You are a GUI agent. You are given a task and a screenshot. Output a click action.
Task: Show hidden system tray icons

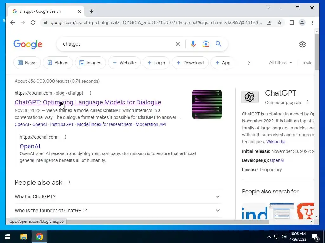269,237
